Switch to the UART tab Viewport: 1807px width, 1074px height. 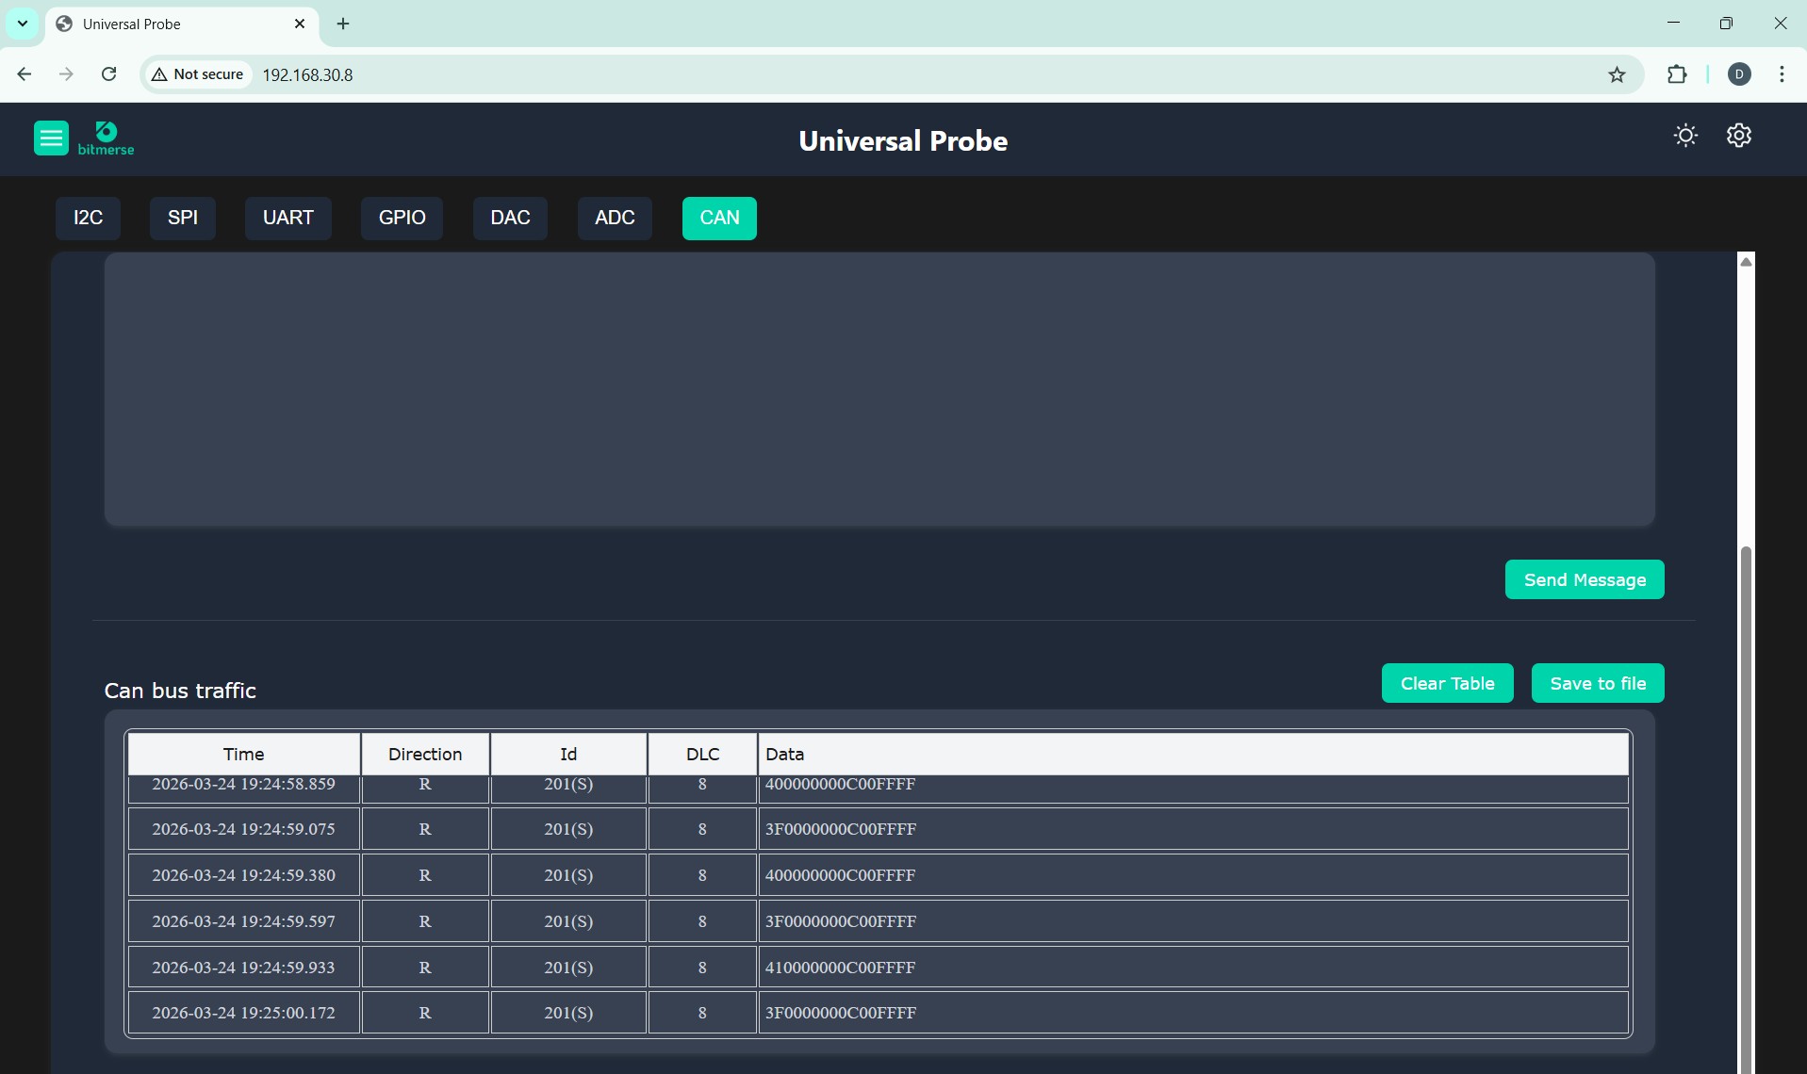click(x=287, y=218)
